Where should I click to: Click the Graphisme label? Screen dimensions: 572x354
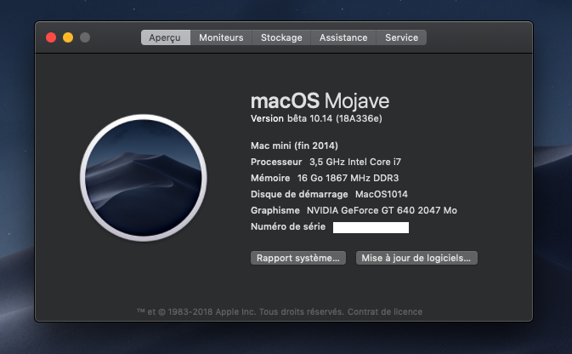tap(275, 210)
